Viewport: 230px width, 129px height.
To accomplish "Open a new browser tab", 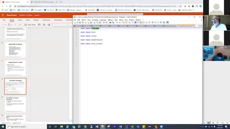I will pos(61,2).
